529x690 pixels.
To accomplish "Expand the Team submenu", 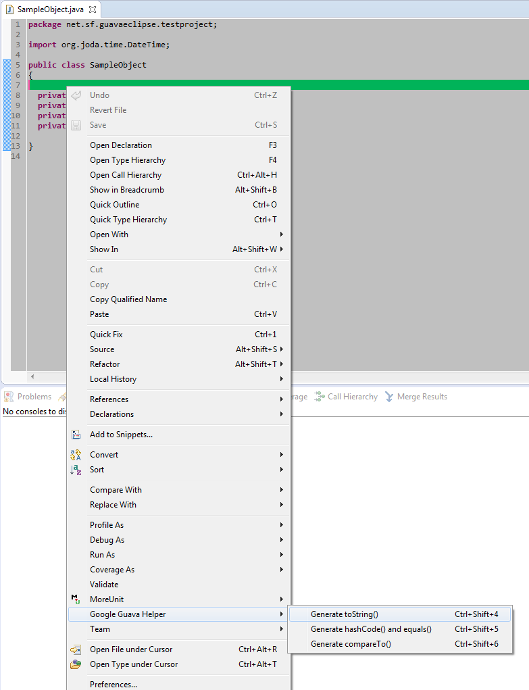I will (178, 629).
